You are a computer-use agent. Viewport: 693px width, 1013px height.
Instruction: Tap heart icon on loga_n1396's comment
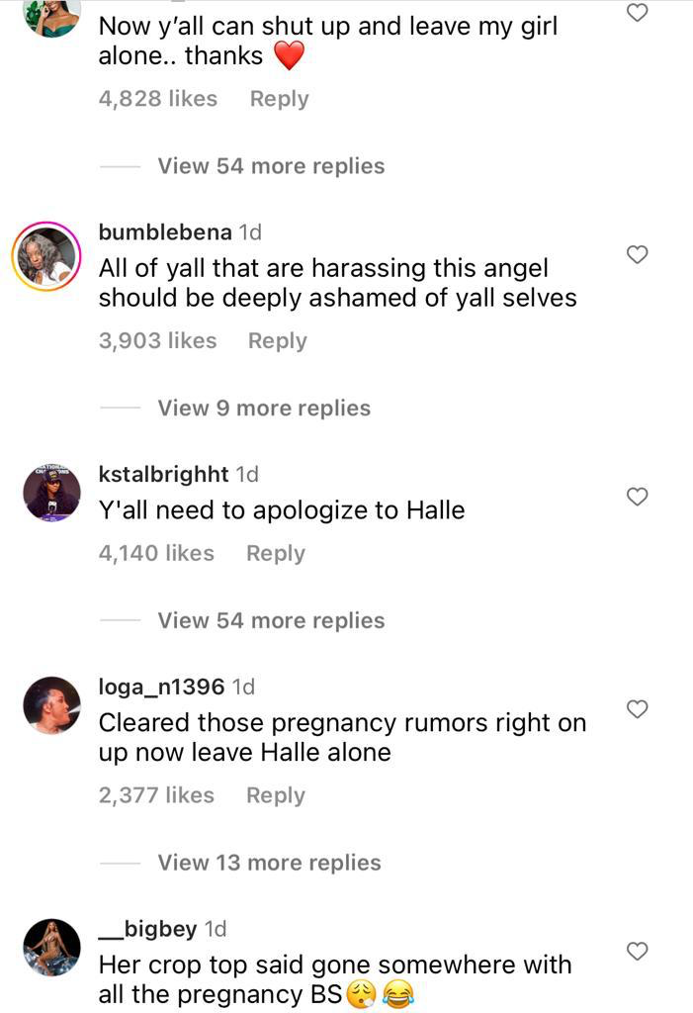(x=638, y=708)
